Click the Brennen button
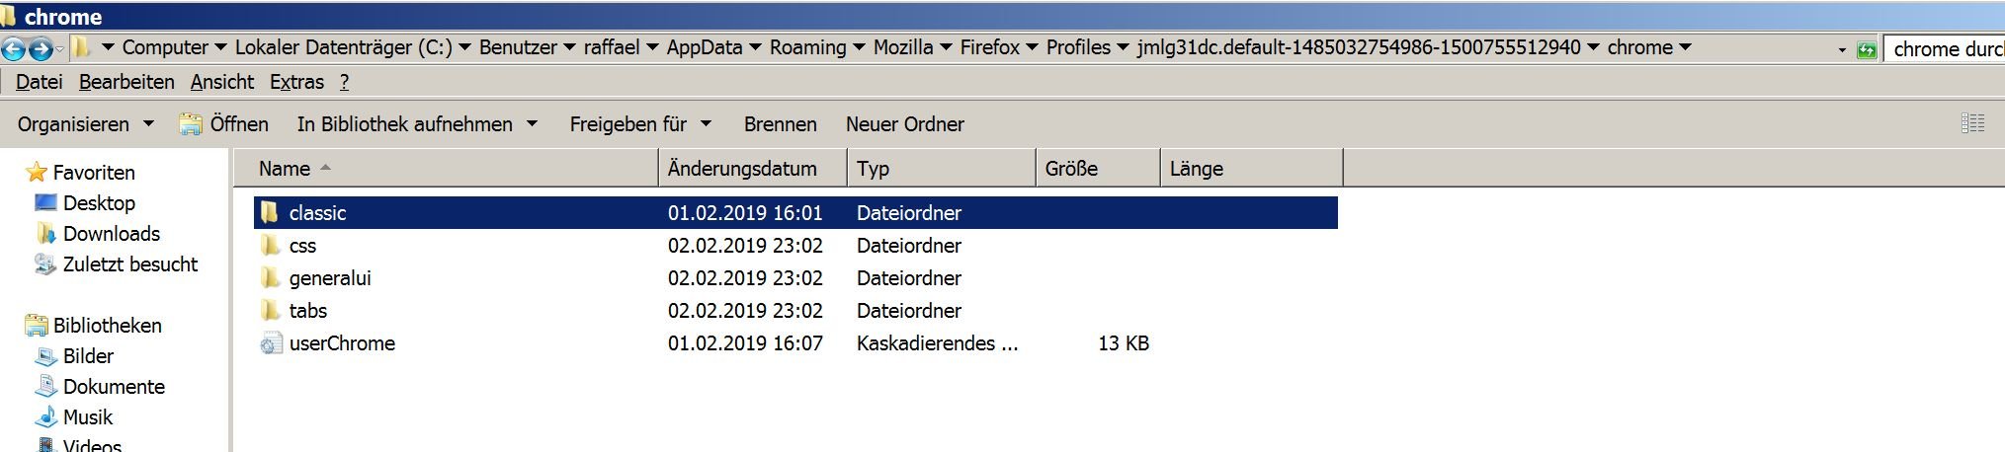Viewport: 2005px width, 452px height. [780, 124]
